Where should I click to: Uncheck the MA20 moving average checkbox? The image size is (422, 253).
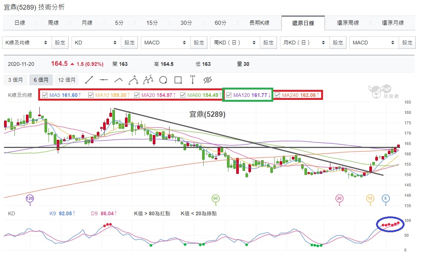137,95
